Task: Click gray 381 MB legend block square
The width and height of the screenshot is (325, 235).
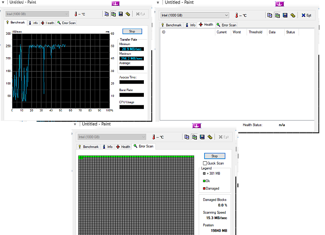Action: pos(204,173)
